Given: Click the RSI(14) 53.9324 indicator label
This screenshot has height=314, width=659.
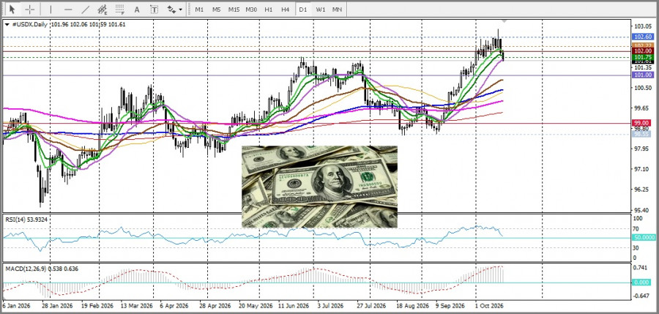Looking at the screenshot, I should coord(26,219).
